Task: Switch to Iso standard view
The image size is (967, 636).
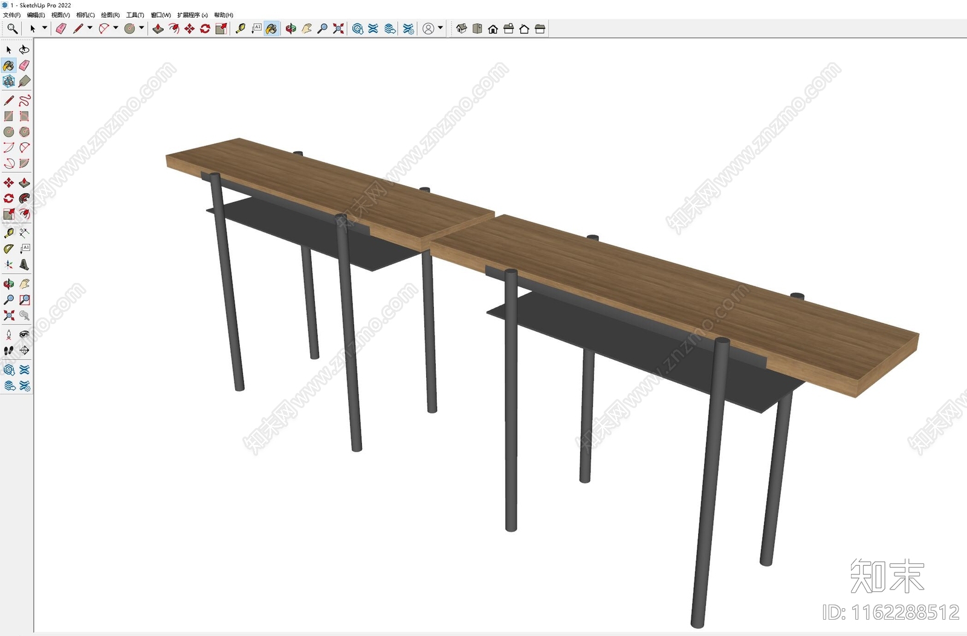Action: tap(462, 28)
